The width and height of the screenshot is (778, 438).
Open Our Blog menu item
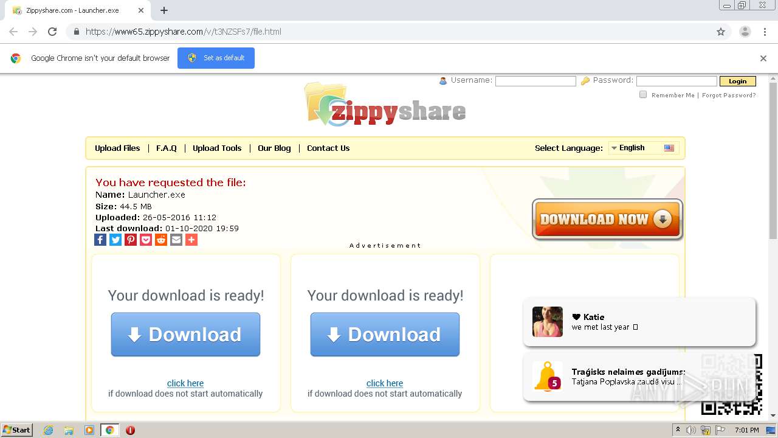pyautogui.click(x=274, y=148)
